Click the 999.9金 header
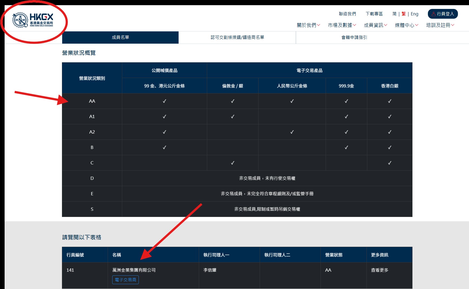This screenshot has height=289, width=469. click(346, 86)
